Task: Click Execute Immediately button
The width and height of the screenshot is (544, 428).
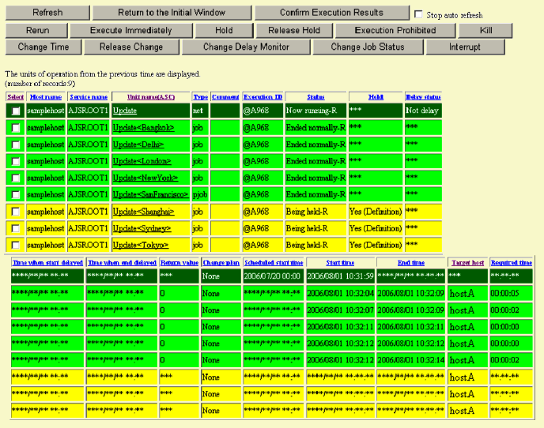Action: coord(130,30)
